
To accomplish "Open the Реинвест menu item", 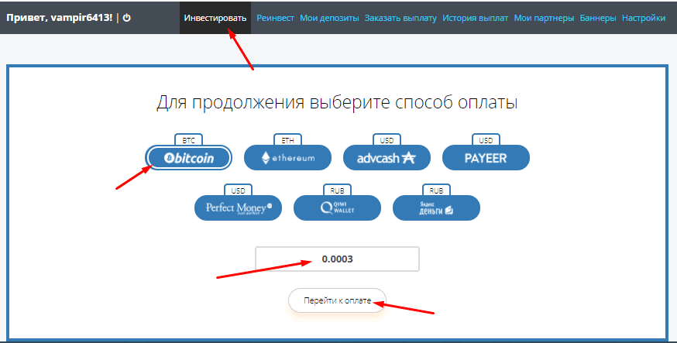I will coord(276,18).
